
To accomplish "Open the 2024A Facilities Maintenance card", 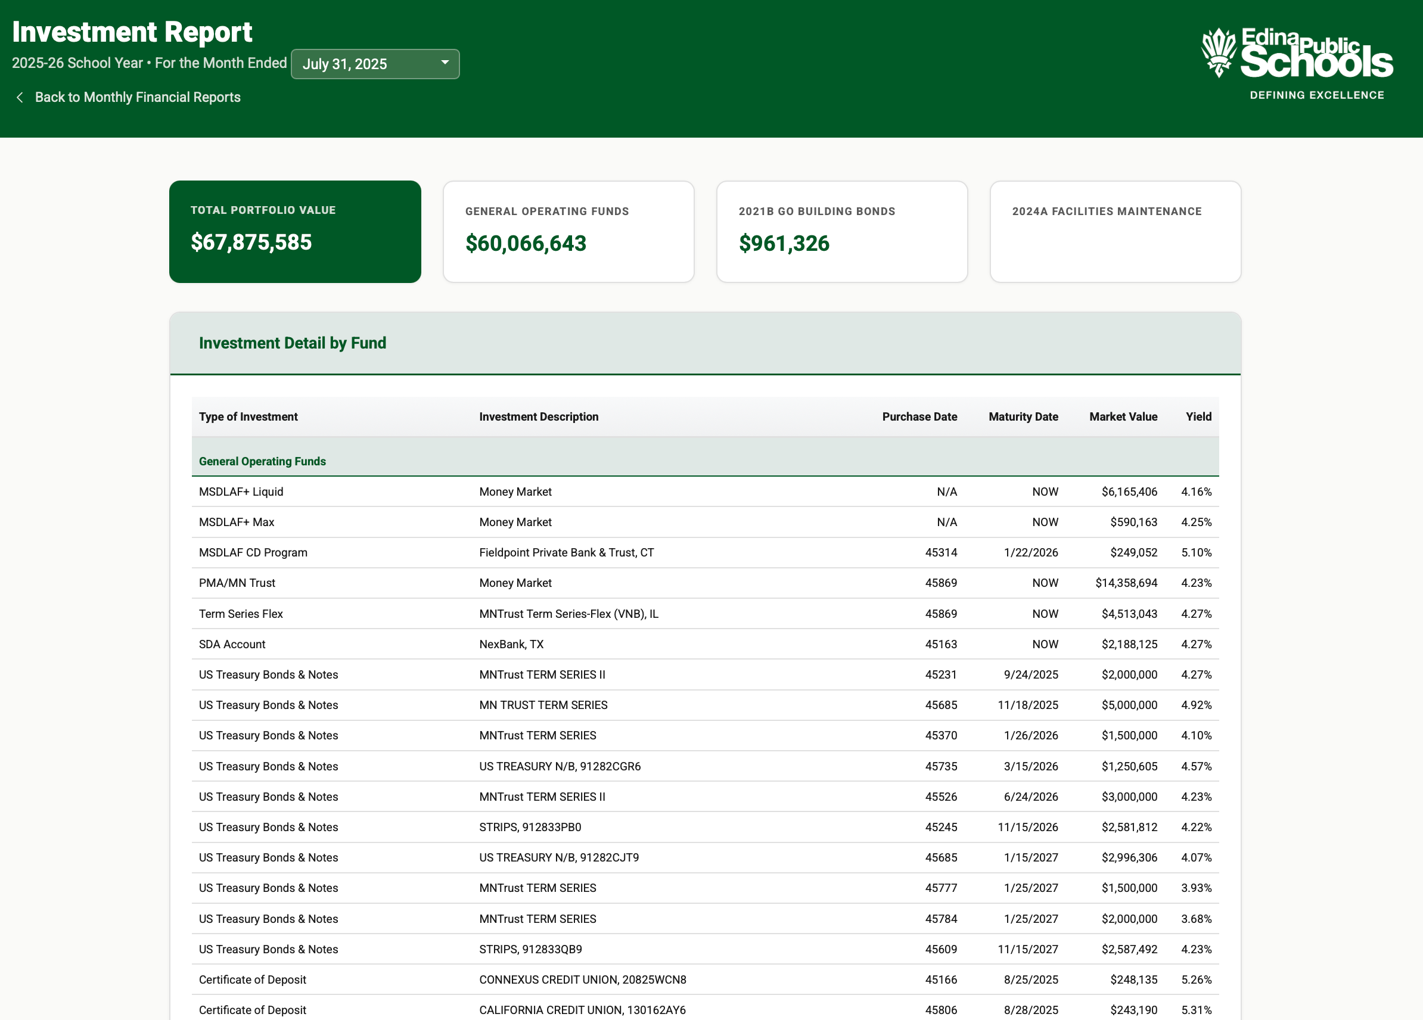I will point(1114,232).
